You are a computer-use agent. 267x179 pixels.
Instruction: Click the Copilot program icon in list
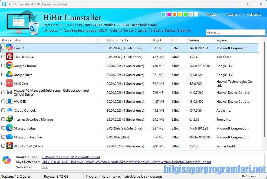click(9, 48)
